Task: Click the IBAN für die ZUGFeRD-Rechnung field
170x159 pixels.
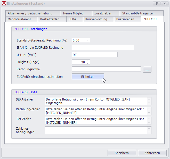Action: (x=103, y=47)
